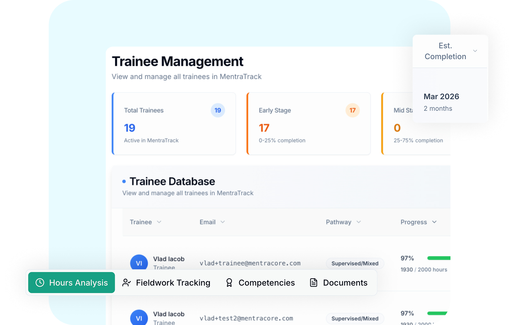Open Competencies via the award ribbon icon
The image size is (514, 325).
[229, 283]
